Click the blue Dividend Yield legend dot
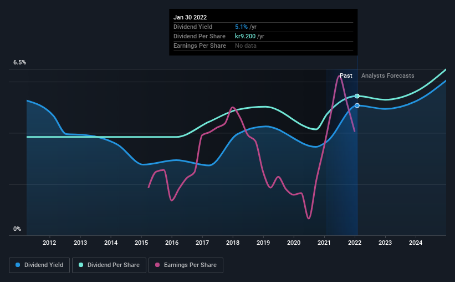Screen dimensions: 455x282 [18, 265]
